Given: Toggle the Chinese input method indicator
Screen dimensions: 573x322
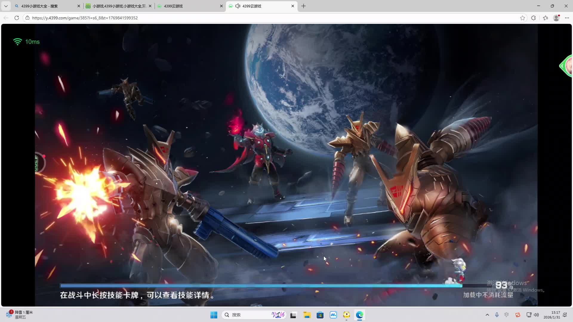Looking at the screenshot, I should (x=506, y=315).
